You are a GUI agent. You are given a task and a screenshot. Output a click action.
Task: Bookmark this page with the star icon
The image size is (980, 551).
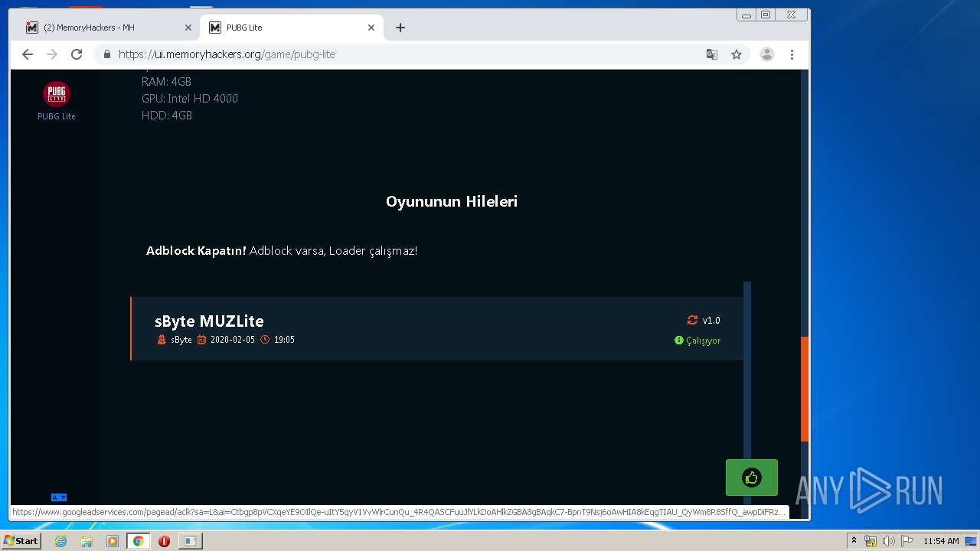coord(737,54)
